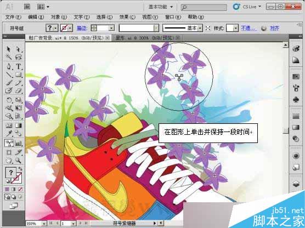
Task: Select the Eyedropper tool
Action: [x=9, y=133]
